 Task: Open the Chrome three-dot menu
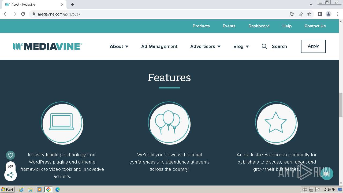click(337, 14)
